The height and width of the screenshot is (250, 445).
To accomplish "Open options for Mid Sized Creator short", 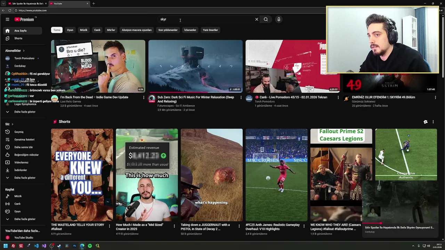I will coord(174,226).
